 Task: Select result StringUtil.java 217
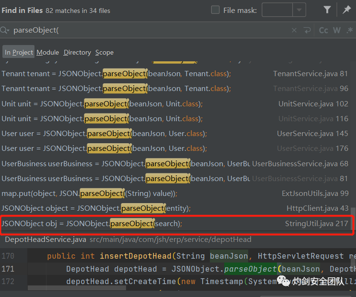point(175,224)
